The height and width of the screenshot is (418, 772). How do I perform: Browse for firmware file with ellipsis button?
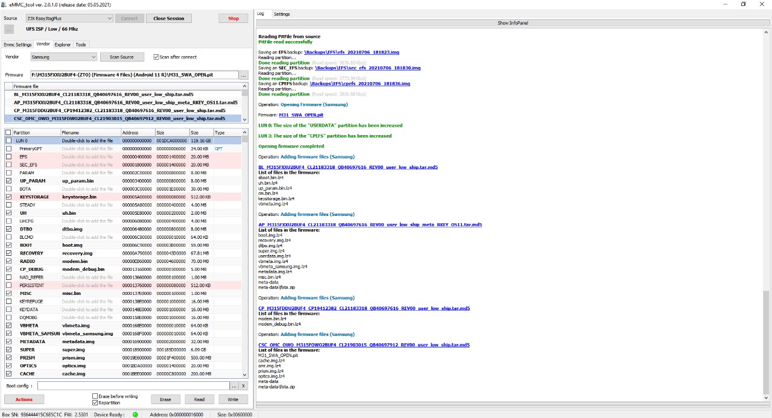click(244, 75)
